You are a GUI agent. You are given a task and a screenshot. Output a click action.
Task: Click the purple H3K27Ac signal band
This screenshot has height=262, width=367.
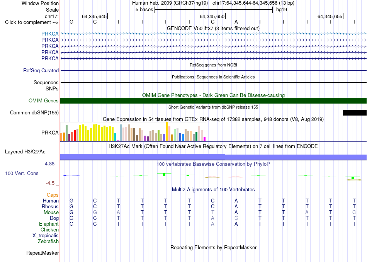point(213,157)
